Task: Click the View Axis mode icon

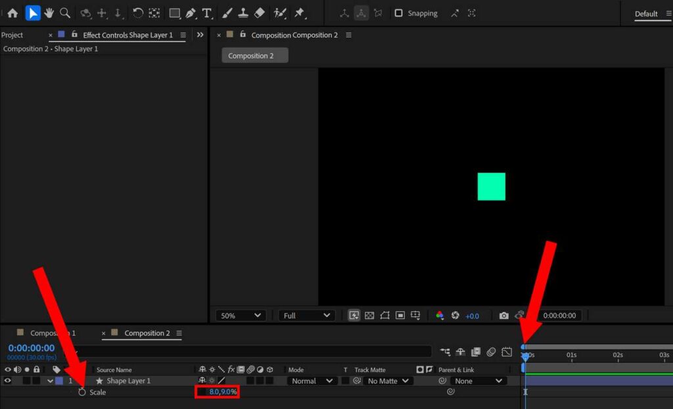Action: (x=378, y=13)
